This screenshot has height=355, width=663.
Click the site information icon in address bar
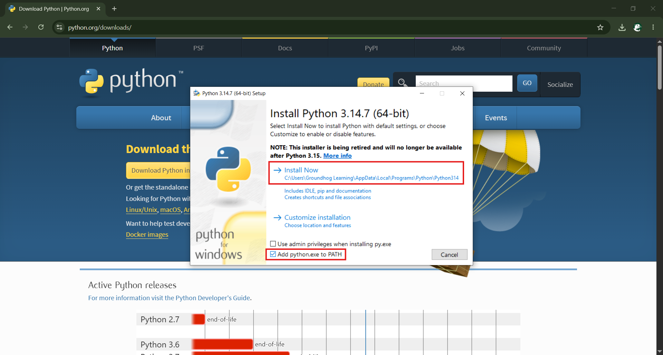click(x=59, y=27)
